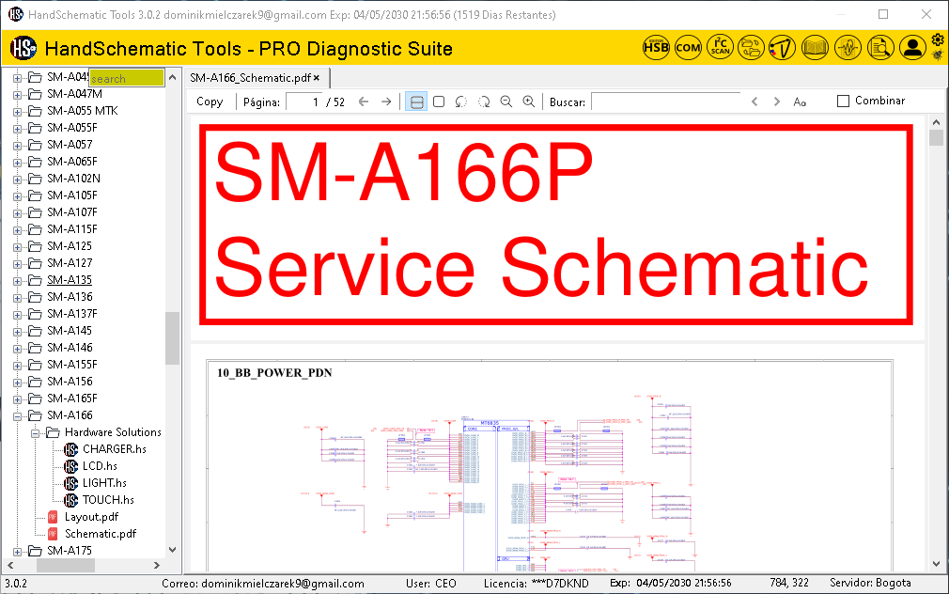Viewport: 949px width, 594px height.
Task: Toggle match case Aa search option
Action: pyautogui.click(x=800, y=102)
